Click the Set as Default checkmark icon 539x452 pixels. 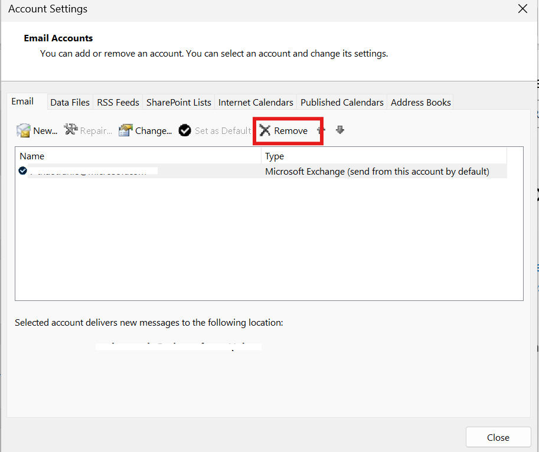[x=185, y=130]
